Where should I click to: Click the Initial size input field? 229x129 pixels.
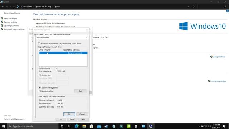62,78
